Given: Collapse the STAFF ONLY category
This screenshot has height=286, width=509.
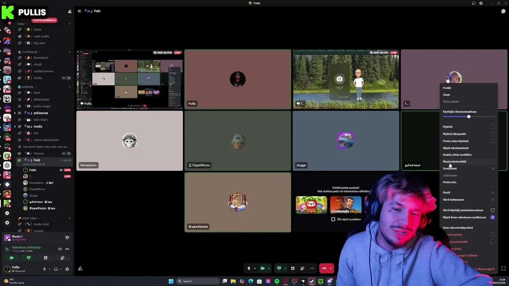Looking at the screenshot, I should [x=29, y=218].
